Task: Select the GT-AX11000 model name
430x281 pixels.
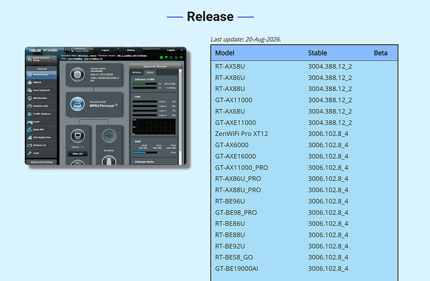Action: (x=233, y=100)
